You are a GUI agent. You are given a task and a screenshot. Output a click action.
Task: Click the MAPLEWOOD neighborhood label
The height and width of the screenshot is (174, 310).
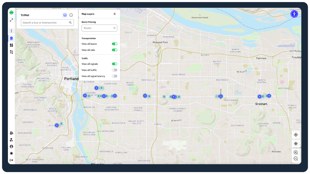[x=25, y=133]
